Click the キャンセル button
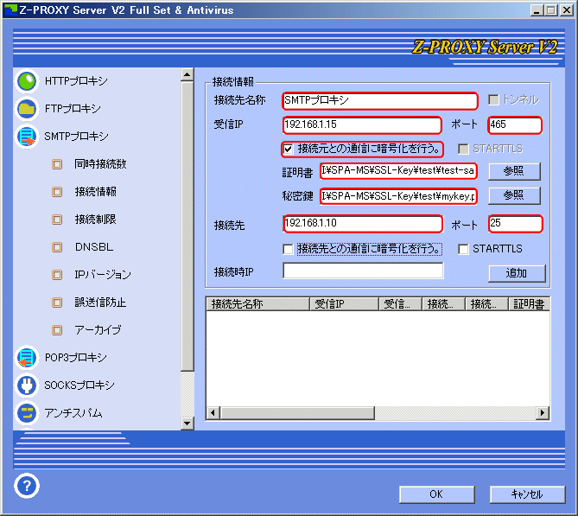This screenshot has height=516, width=578. [527, 494]
